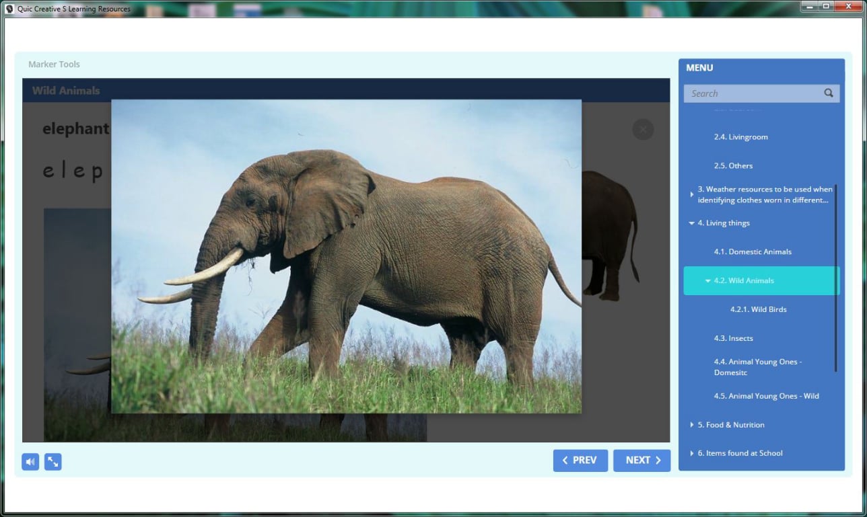Screen dimensions: 867x517
Task: Click the search magnifier icon
Action: 829,93
